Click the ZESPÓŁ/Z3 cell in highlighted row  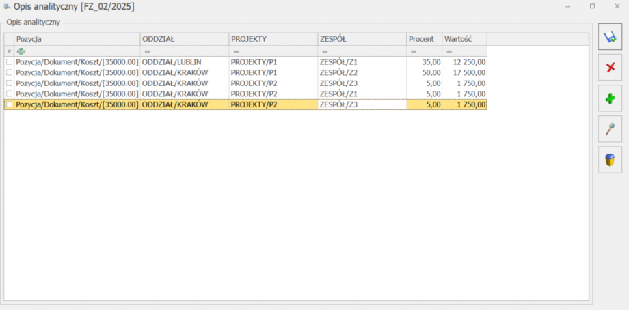361,104
